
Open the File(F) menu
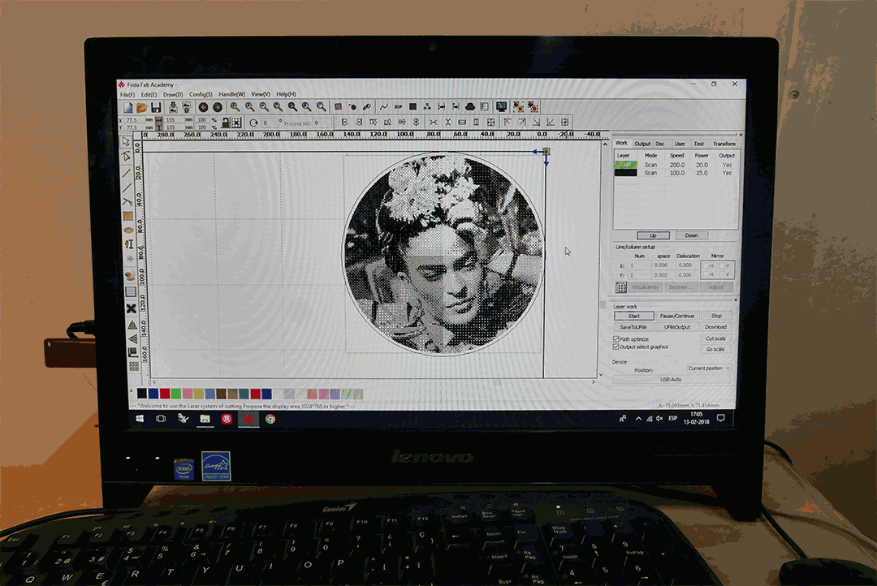[127, 95]
